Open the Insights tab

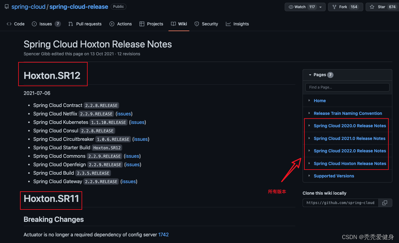pyautogui.click(x=237, y=24)
